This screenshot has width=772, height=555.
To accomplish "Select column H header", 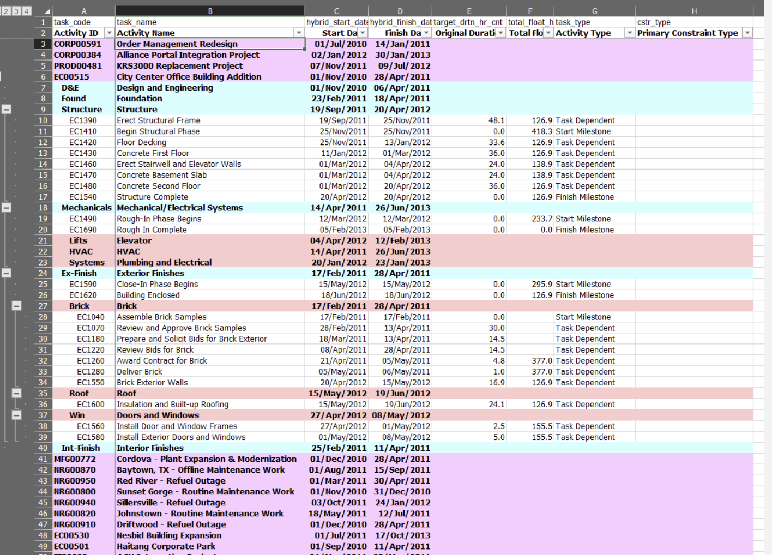I will (x=694, y=11).
